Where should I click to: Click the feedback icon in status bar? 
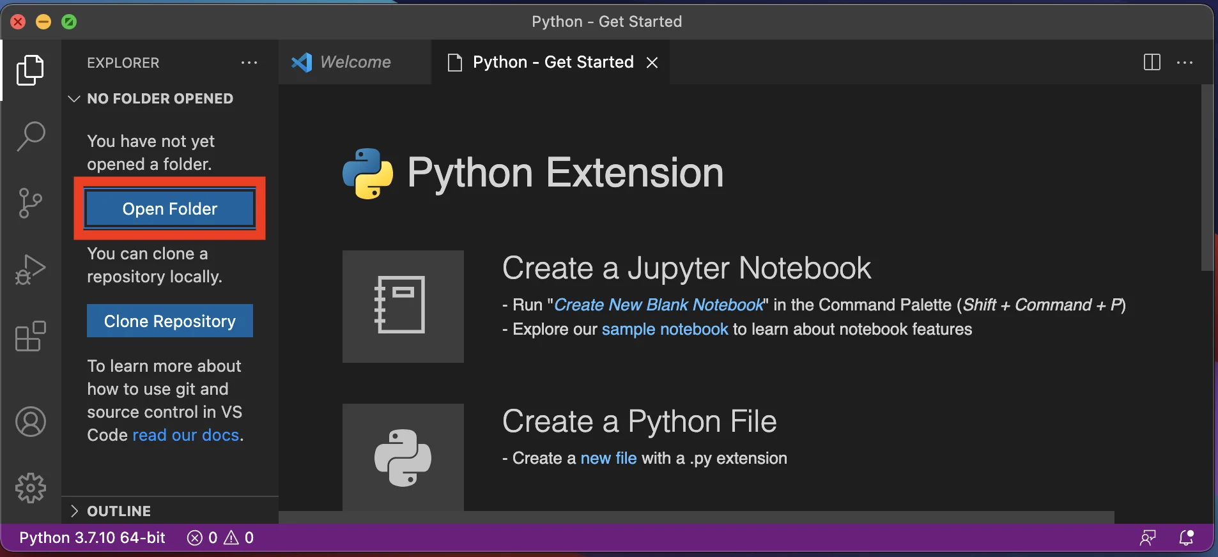click(x=1148, y=538)
